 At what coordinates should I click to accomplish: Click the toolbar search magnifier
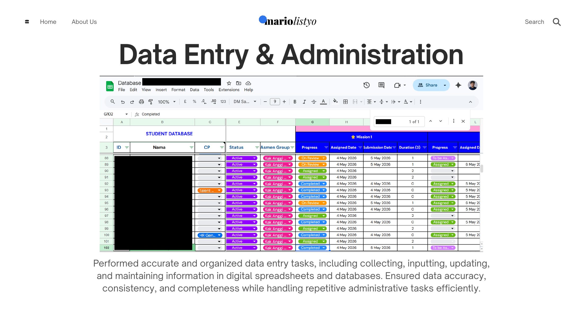(113, 101)
